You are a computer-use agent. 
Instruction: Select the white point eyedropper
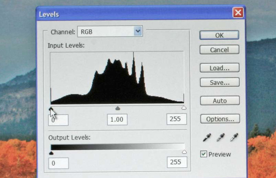[x=234, y=138]
